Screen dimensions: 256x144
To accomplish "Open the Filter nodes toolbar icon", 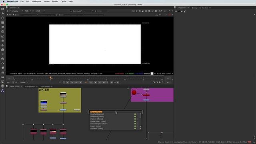I will coord(3,32).
